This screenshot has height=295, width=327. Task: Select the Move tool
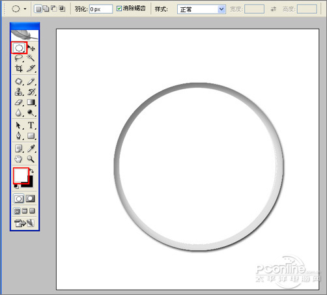coord(31,48)
